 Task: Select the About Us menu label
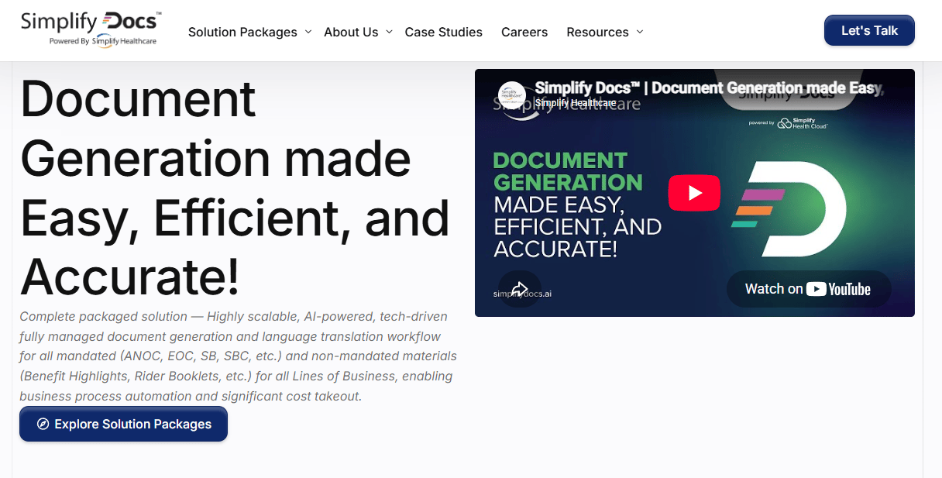[x=351, y=32]
